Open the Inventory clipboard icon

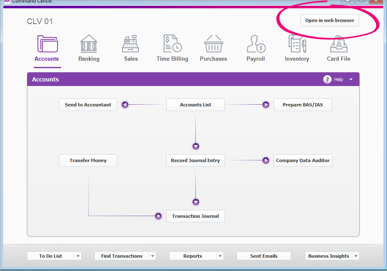(297, 44)
